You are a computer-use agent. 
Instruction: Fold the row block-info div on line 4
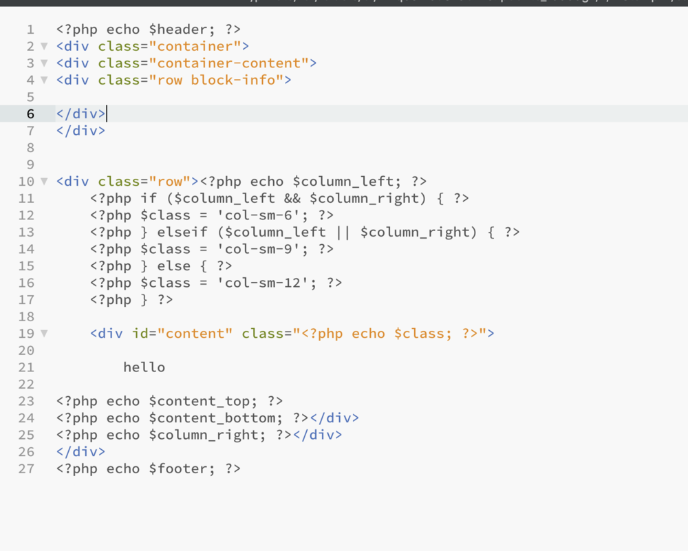click(x=44, y=80)
